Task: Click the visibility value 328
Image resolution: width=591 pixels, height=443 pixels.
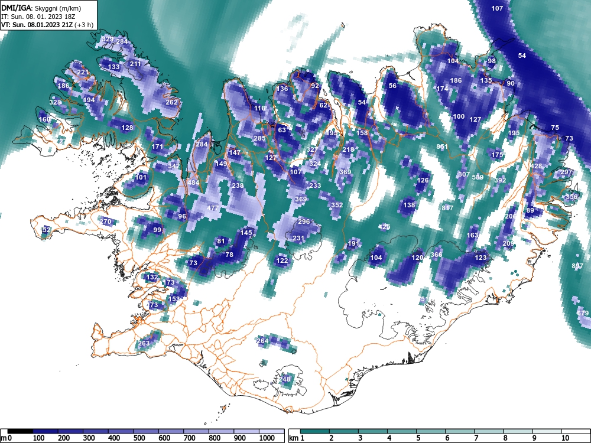Action: (x=55, y=102)
